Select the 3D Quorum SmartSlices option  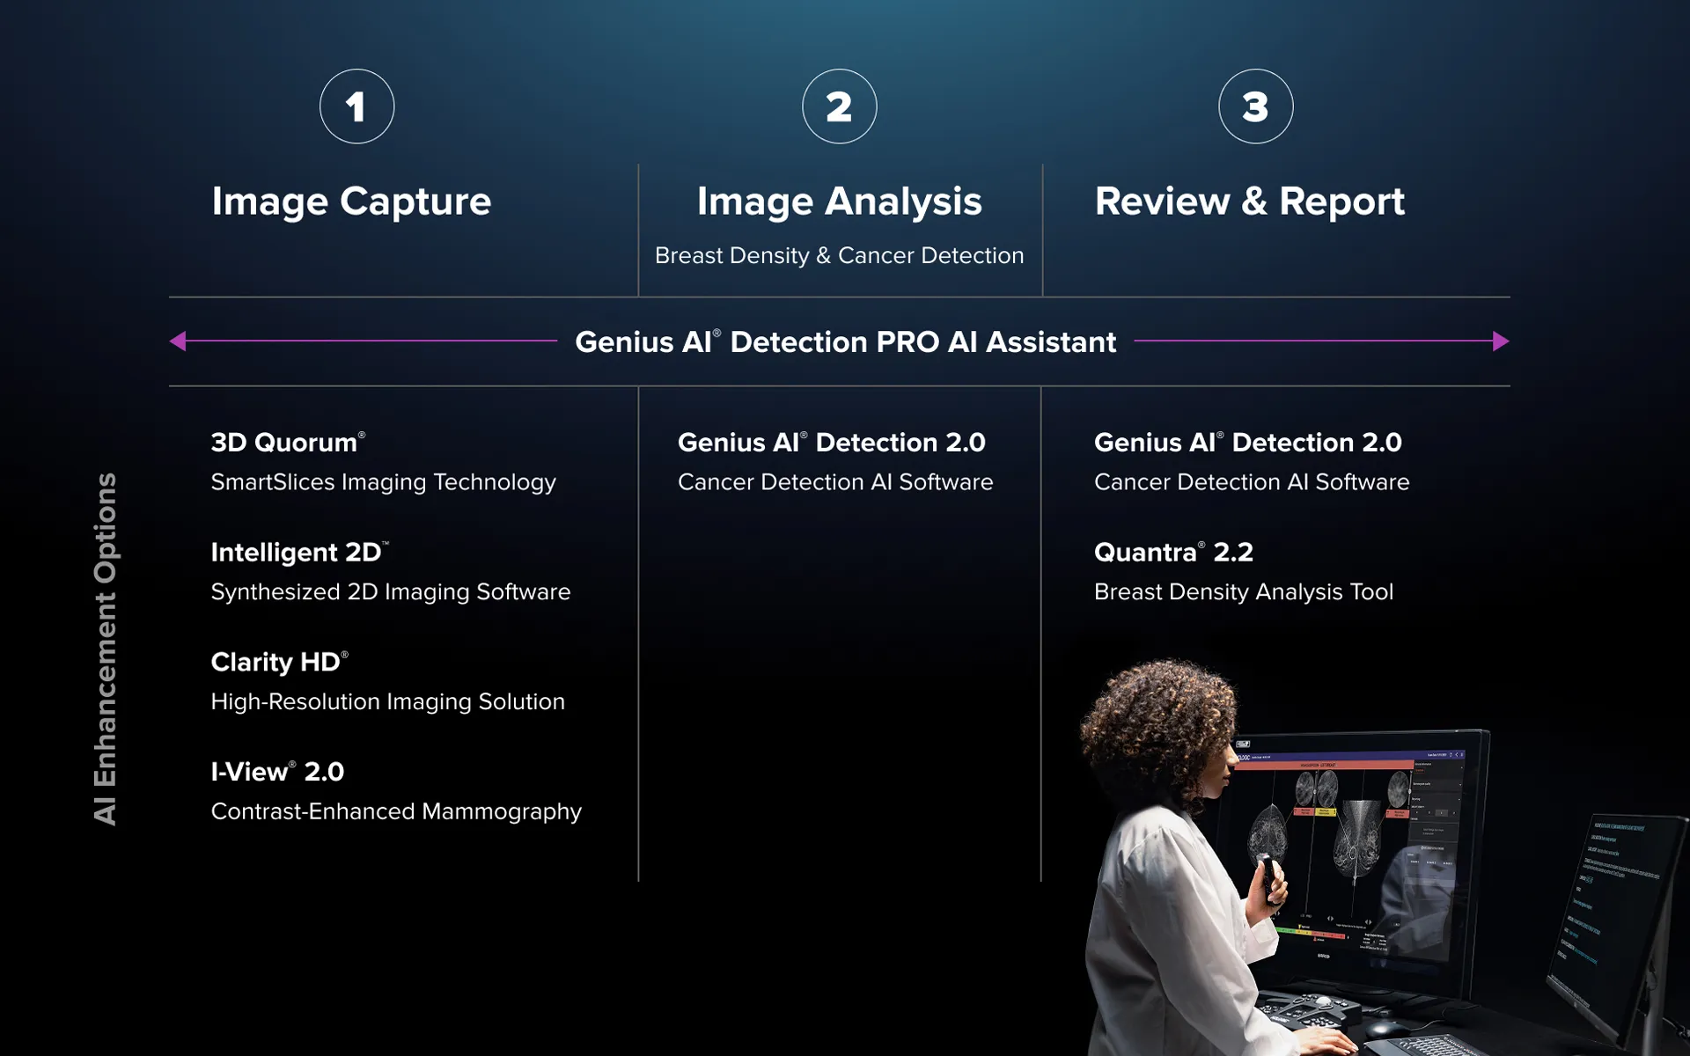click(x=286, y=443)
